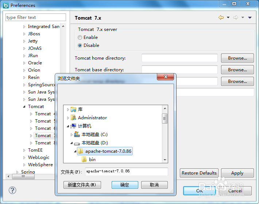The width and height of the screenshot is (259, 204).
Task: Select Tomcat 8 tree item
Action: [45, 143]
